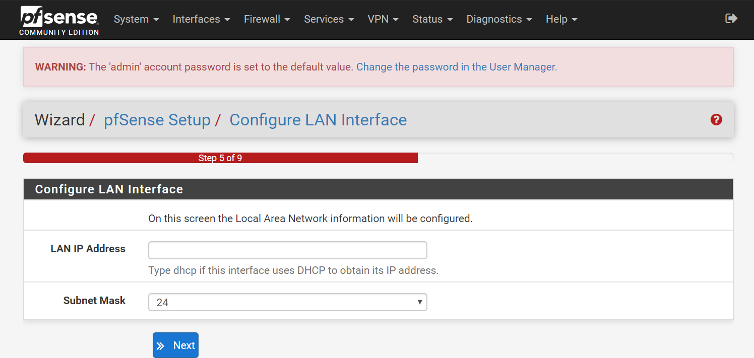Open the System menu
754x358 pixels.
coord(136,19)
